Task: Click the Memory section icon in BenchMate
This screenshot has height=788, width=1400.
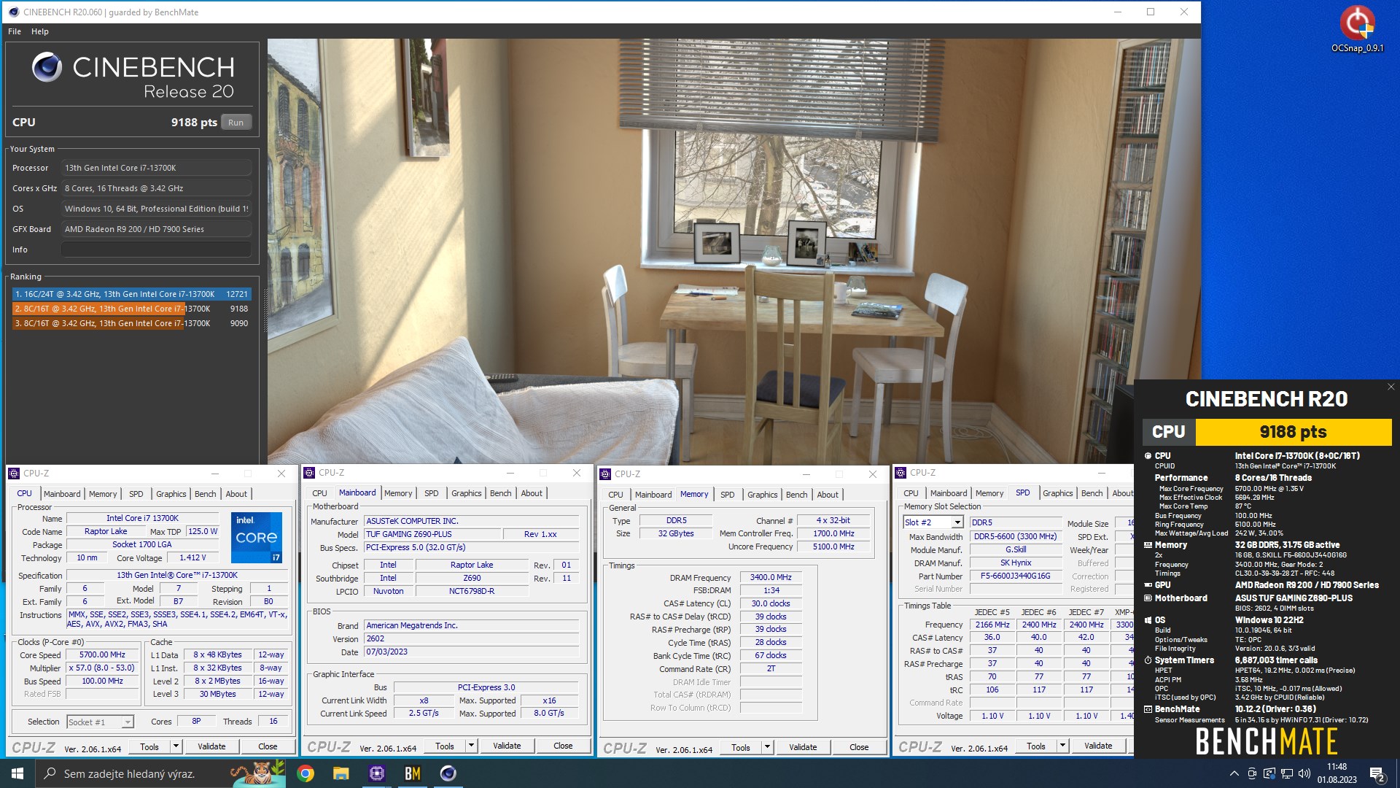Action: click(1148, 545)
